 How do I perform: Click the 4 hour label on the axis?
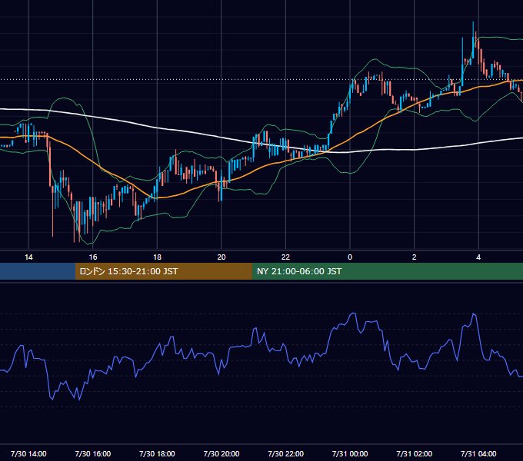click(478, 257)
